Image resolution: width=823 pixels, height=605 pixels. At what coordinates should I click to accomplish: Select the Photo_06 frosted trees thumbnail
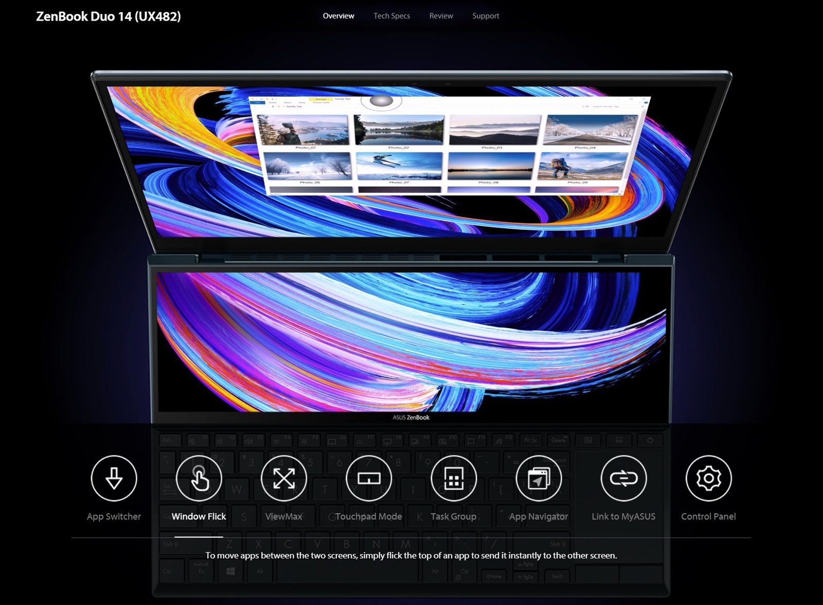click(308, 166)
